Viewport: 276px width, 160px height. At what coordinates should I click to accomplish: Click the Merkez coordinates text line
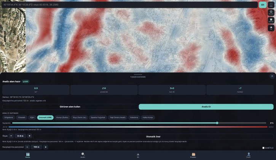click(18, 97)
